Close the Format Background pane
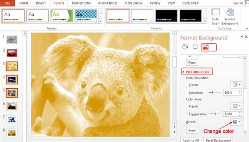 coord(246,37)
